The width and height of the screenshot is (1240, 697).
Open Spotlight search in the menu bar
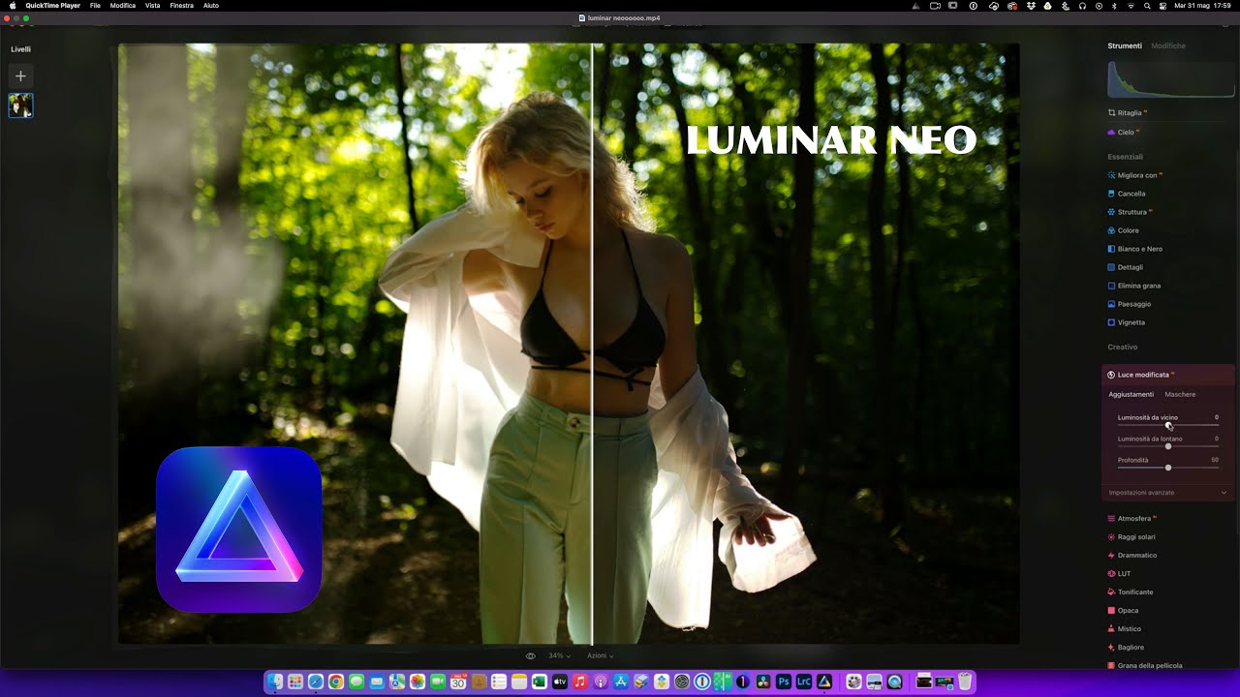[1148, 6]
